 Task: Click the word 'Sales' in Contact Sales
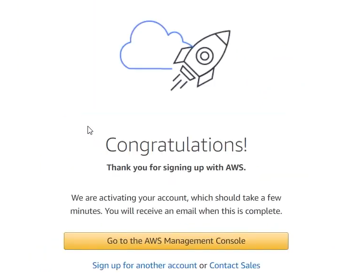tap(250, 265)
